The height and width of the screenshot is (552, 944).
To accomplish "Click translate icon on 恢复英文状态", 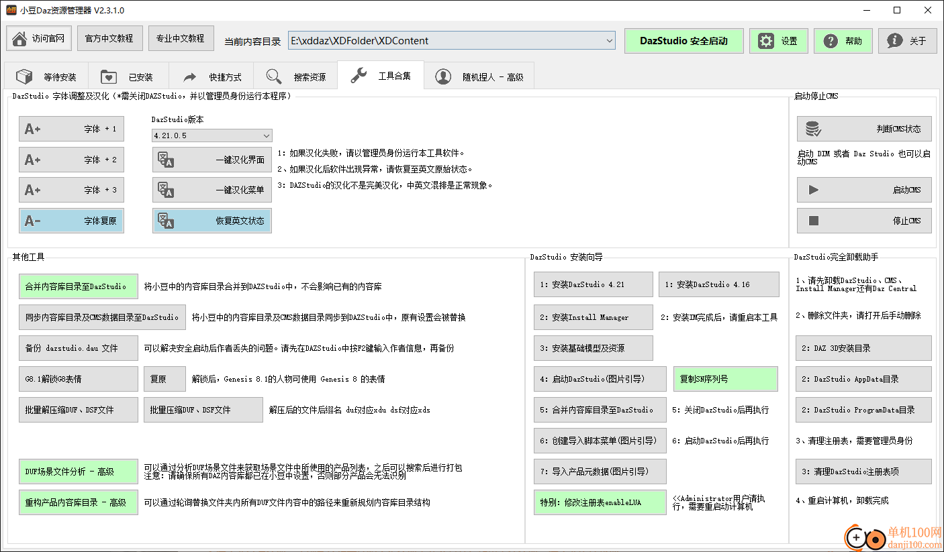I will pyautogui.click(x=166, y=221).
